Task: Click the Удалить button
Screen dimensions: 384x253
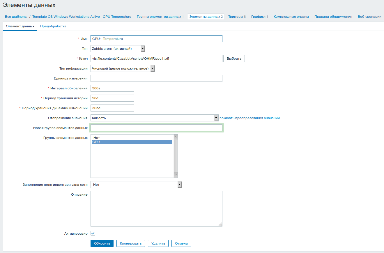Action: click(158, 243)
